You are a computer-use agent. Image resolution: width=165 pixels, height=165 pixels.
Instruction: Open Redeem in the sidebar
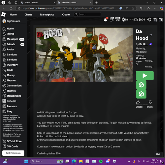coord(9,101)
